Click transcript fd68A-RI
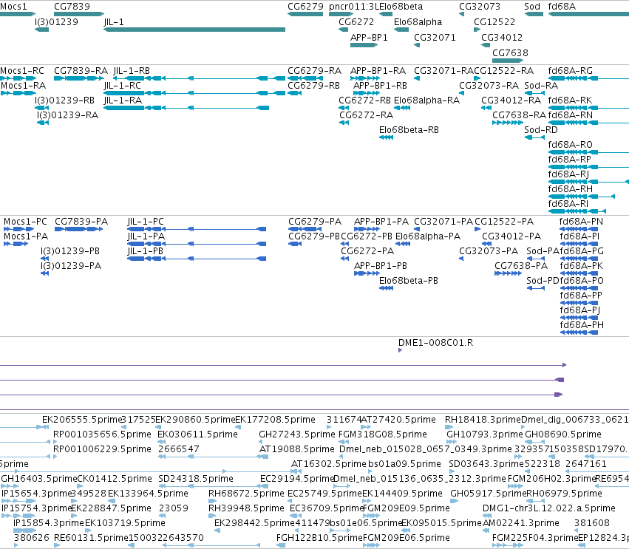 [577, 211]
